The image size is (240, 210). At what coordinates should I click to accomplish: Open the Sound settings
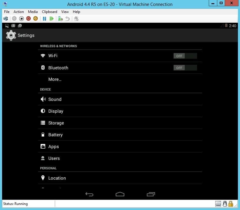[x=120, y=99]
